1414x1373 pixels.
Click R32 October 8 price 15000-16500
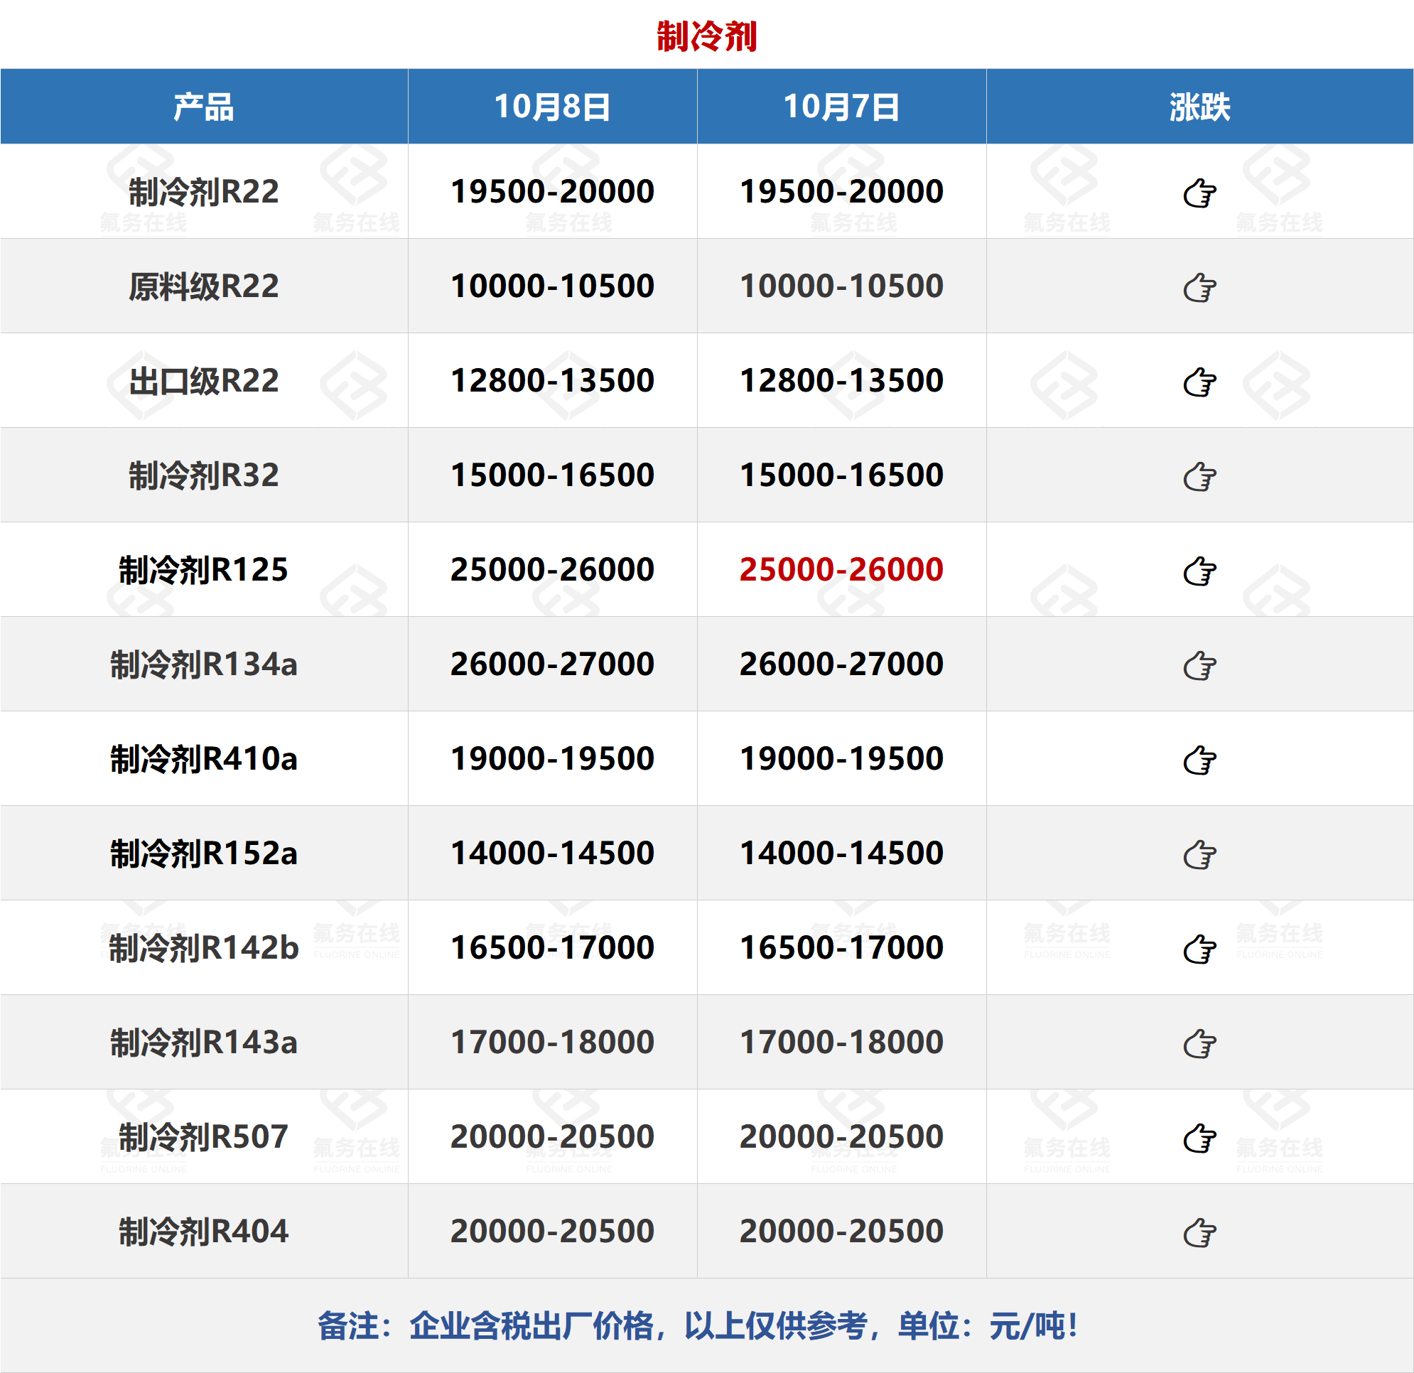click(x=553, y=475)
